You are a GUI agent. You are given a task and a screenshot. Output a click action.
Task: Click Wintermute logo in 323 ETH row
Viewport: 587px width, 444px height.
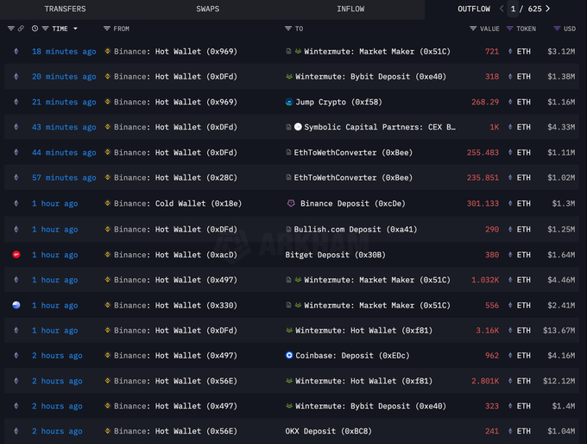point(289,406)
